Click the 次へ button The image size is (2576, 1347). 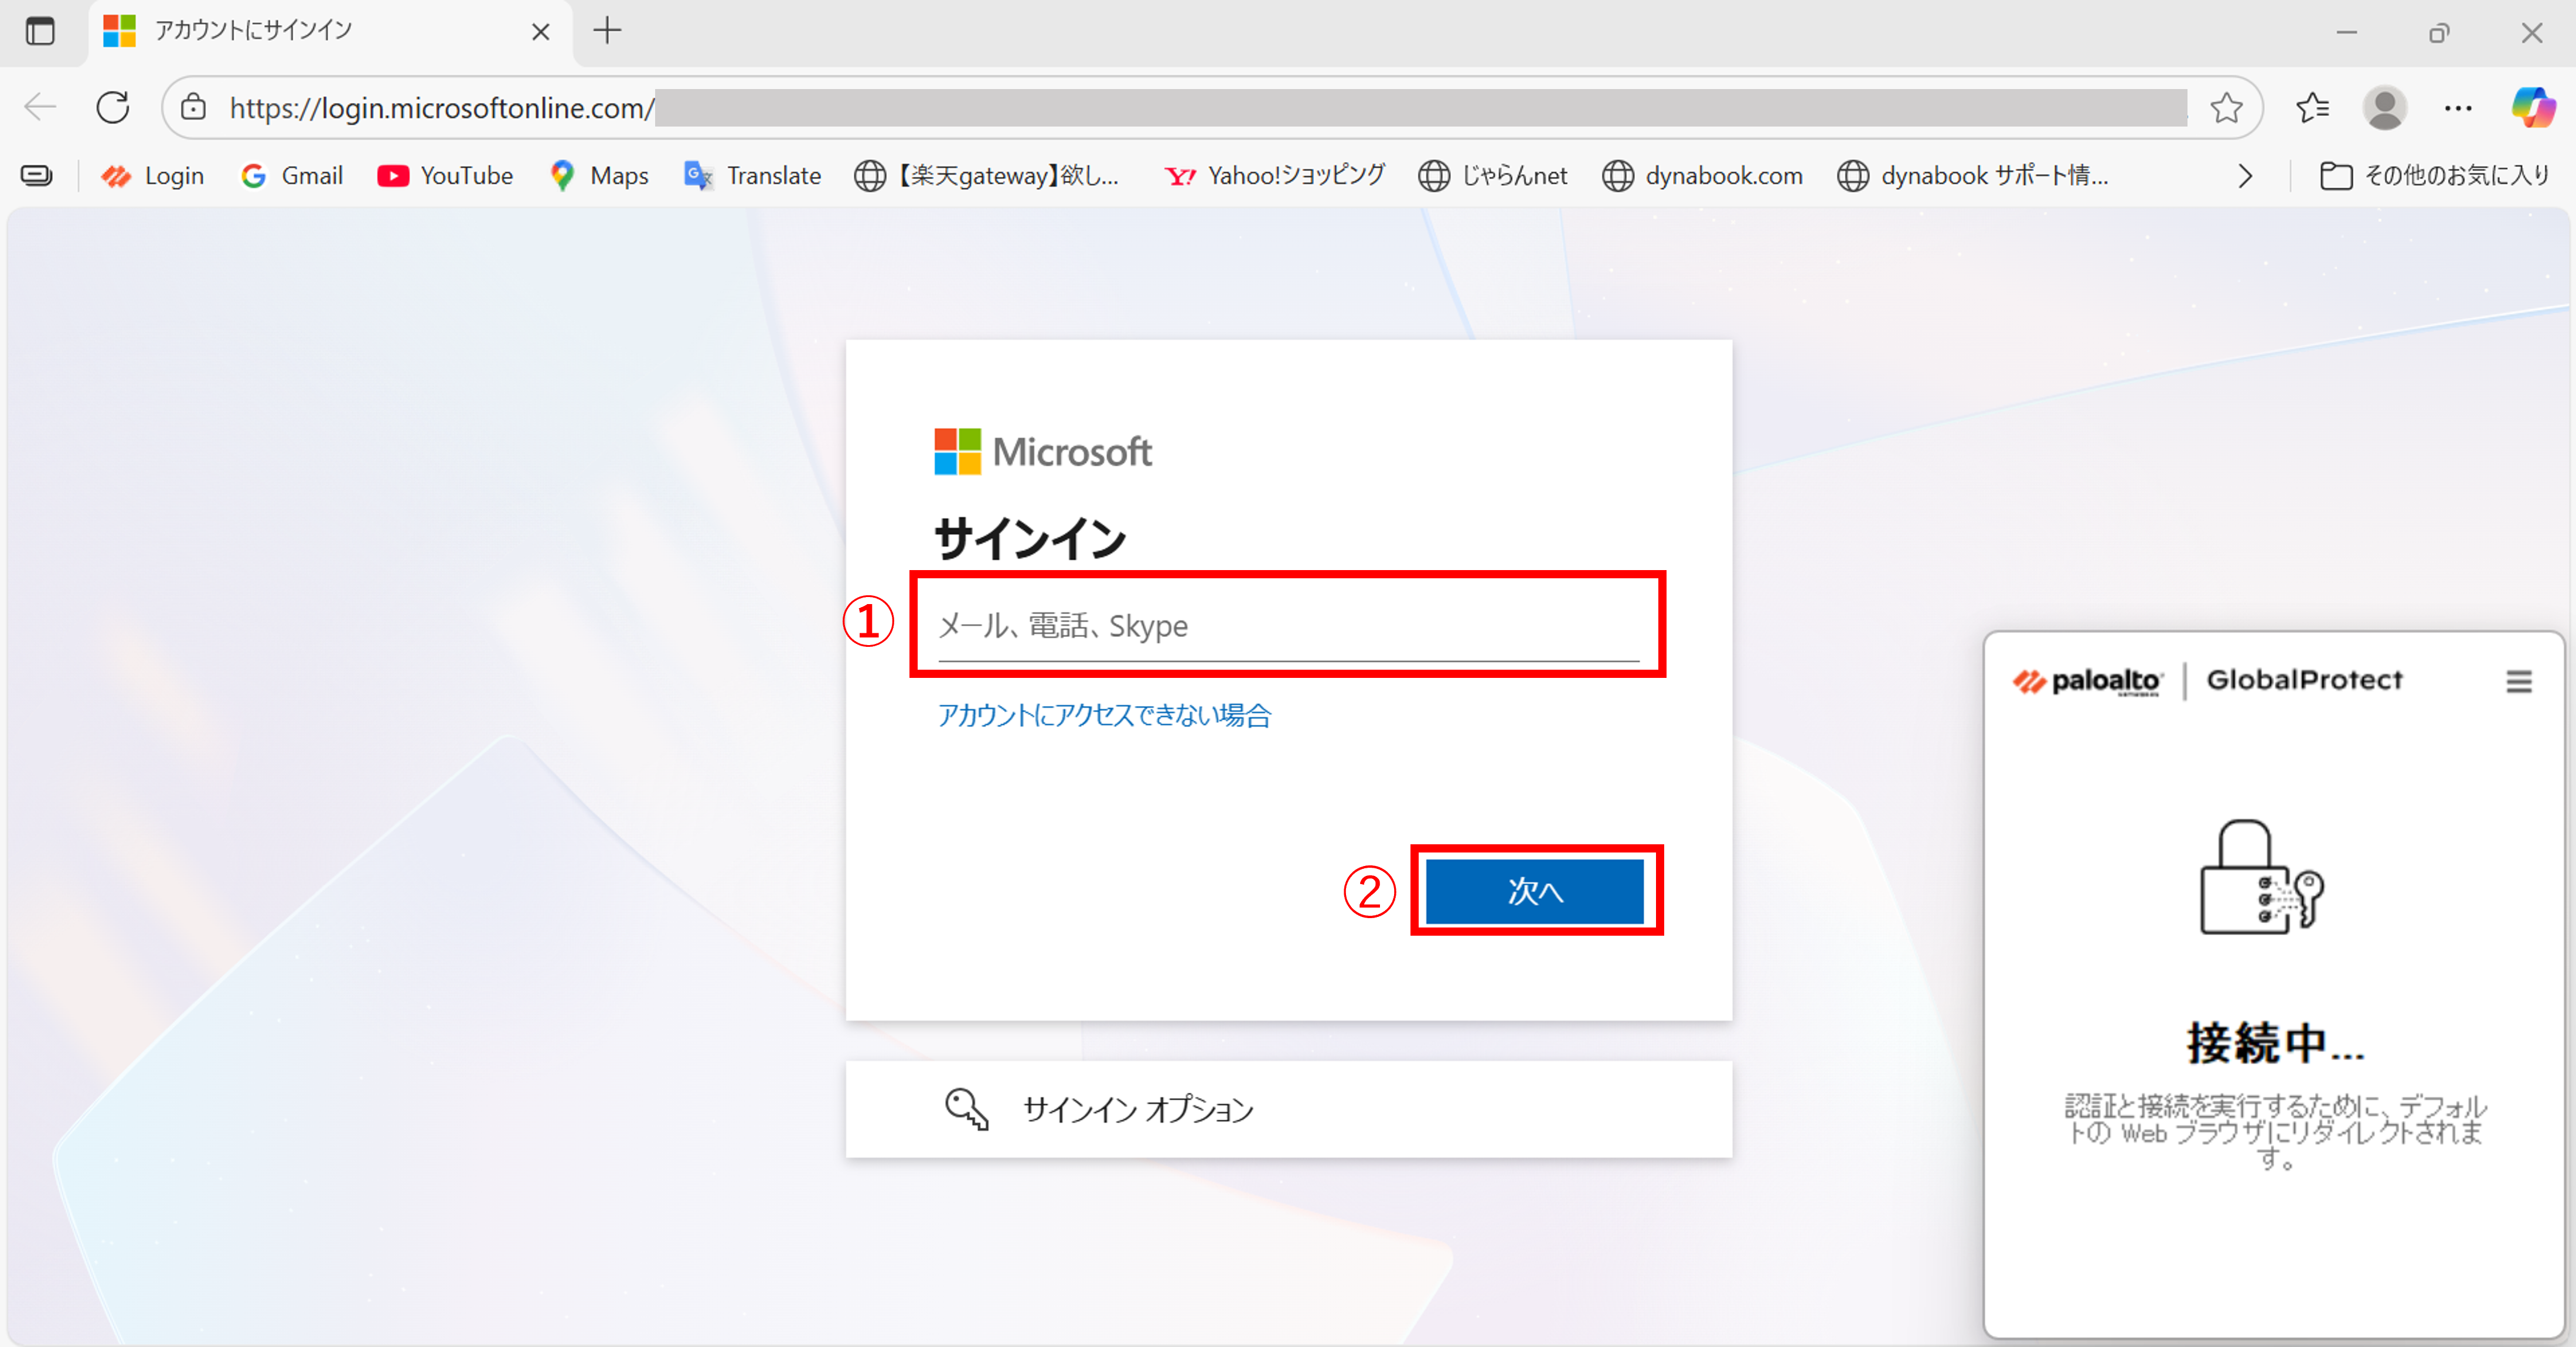tap(1534, 891)
